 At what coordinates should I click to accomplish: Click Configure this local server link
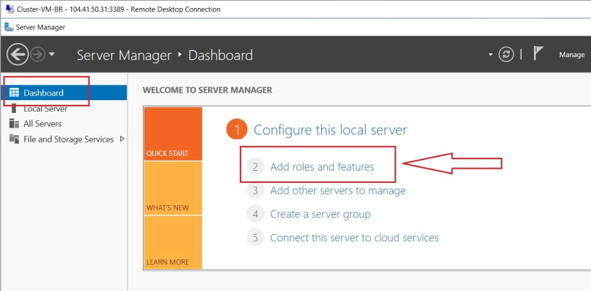coord(330,130)
